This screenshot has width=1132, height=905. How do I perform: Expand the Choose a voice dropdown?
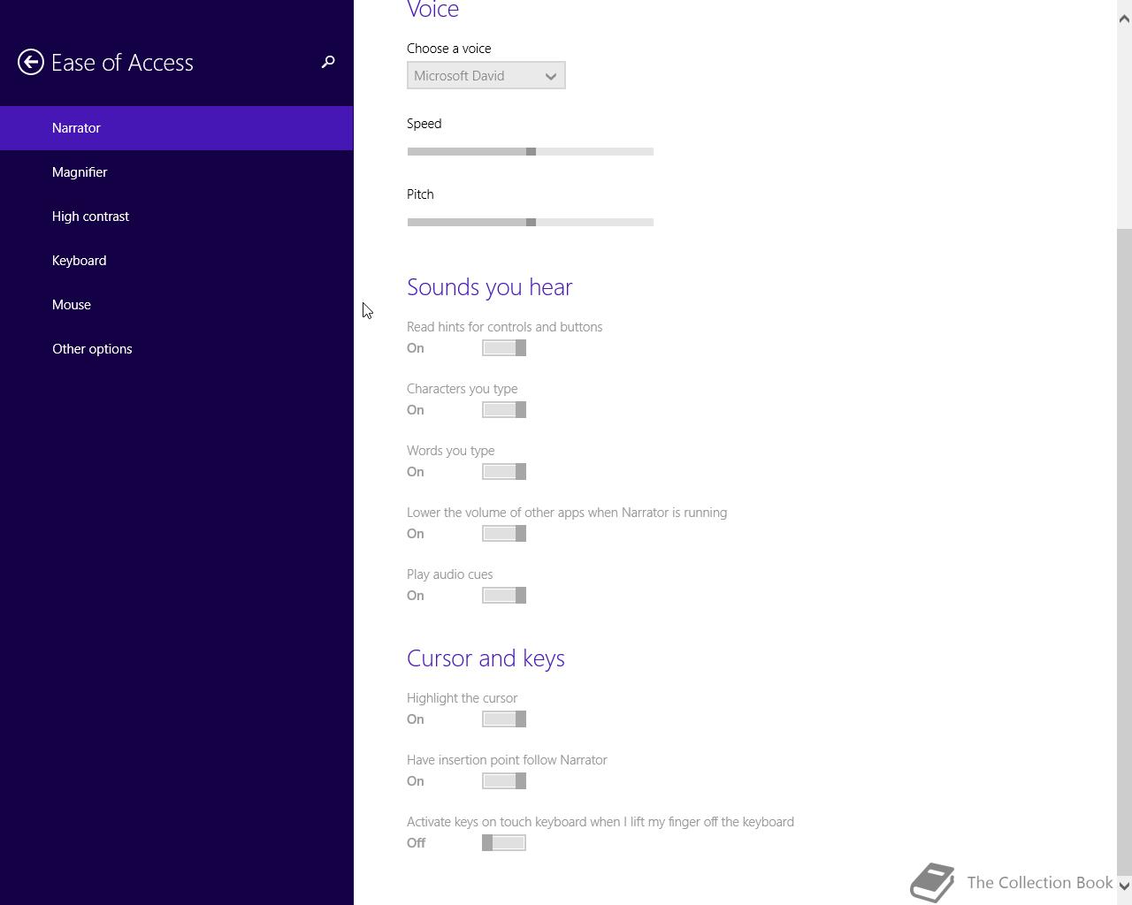[486, 76]
